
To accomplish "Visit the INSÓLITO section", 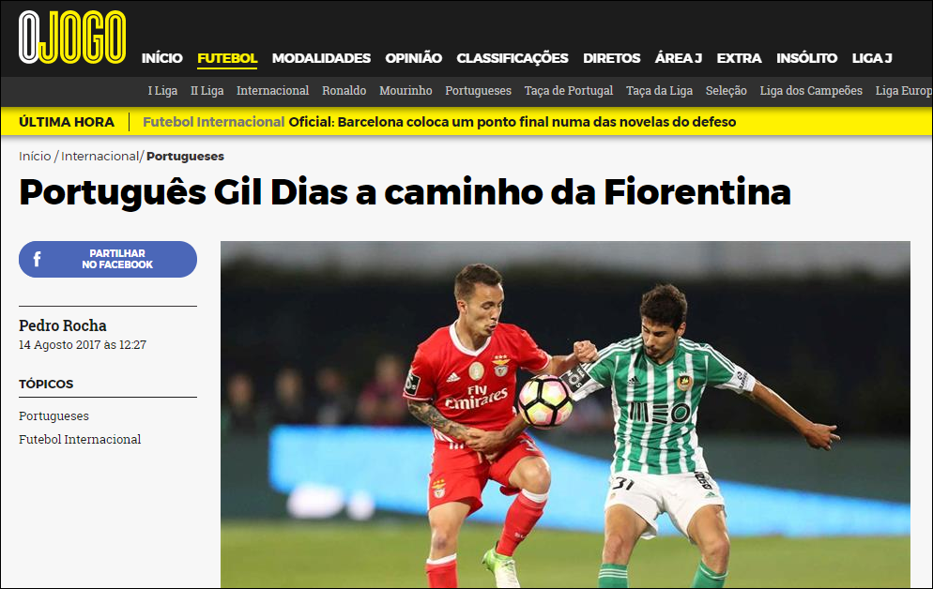I will (806, 58).
